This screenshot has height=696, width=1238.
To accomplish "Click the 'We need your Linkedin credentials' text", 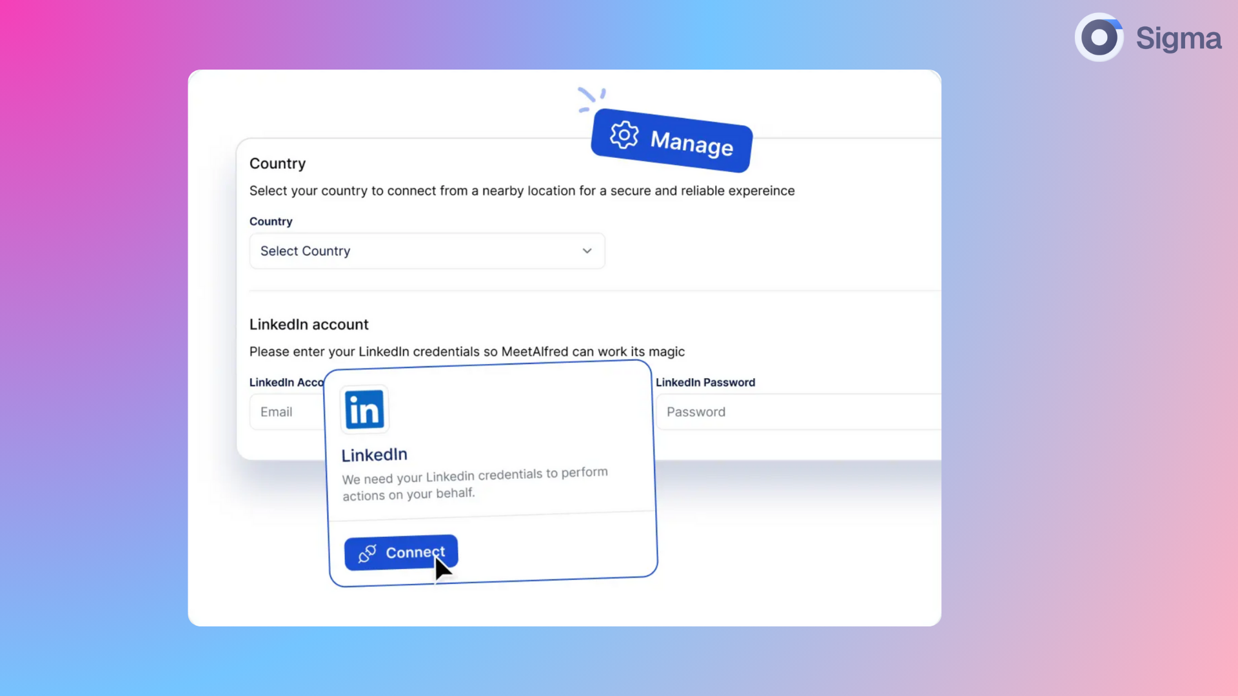I will pos(475,483).
